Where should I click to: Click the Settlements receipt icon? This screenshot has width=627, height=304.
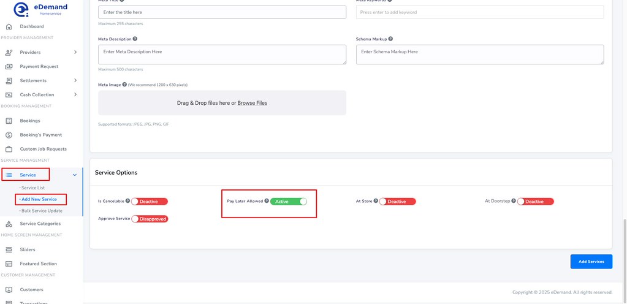coord(9,81)
